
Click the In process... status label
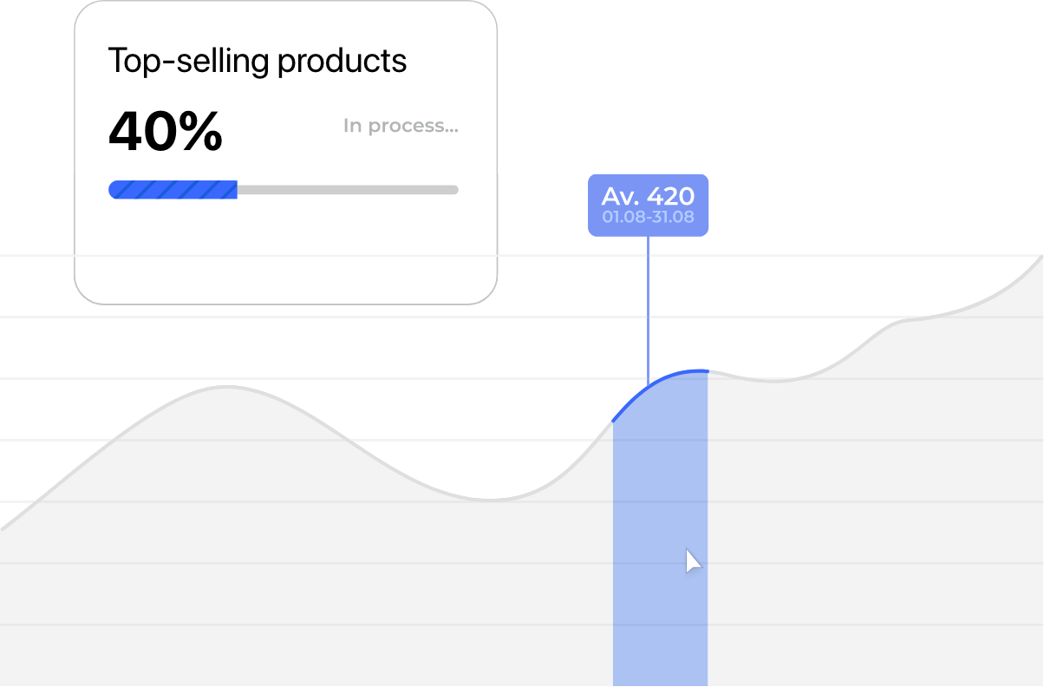click(401, 126)
